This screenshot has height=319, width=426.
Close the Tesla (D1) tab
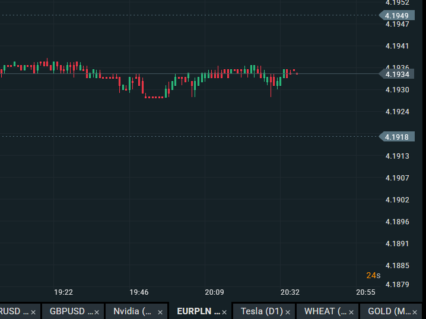(288, 312)
